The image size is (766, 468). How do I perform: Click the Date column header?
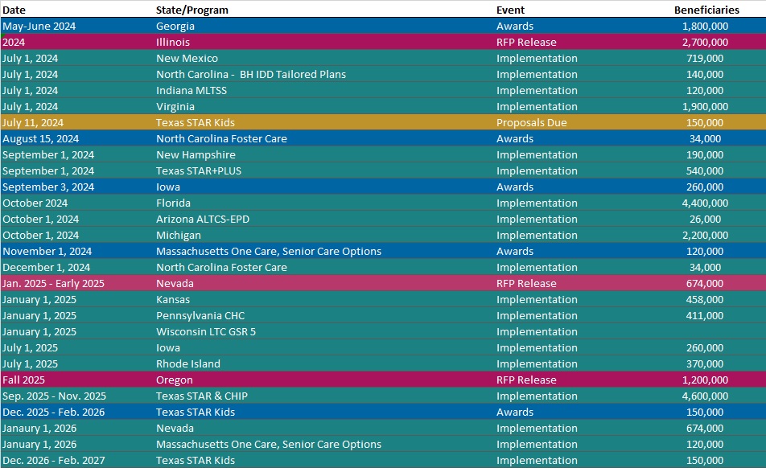point(14,10)
